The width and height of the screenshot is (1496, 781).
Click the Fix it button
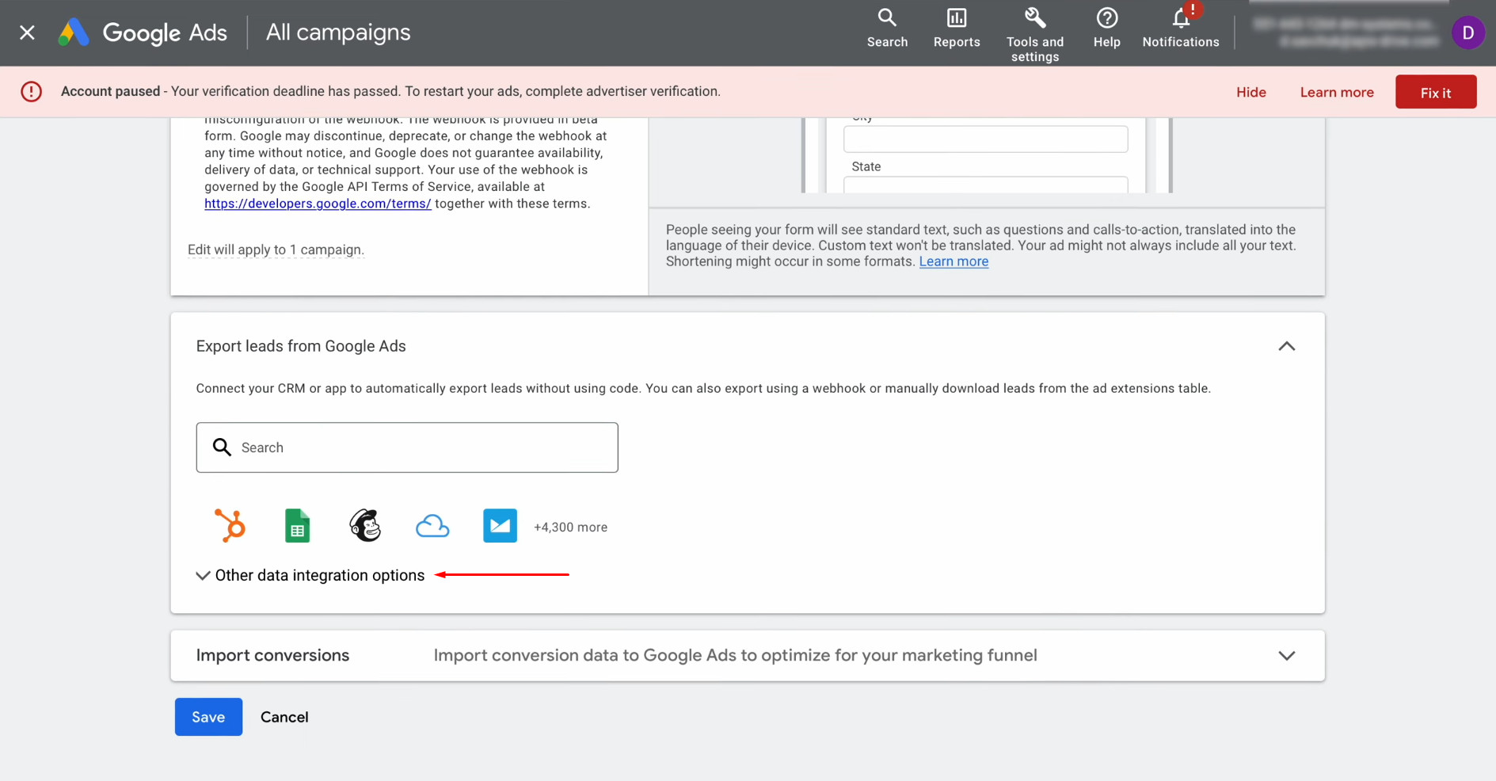1436,92
